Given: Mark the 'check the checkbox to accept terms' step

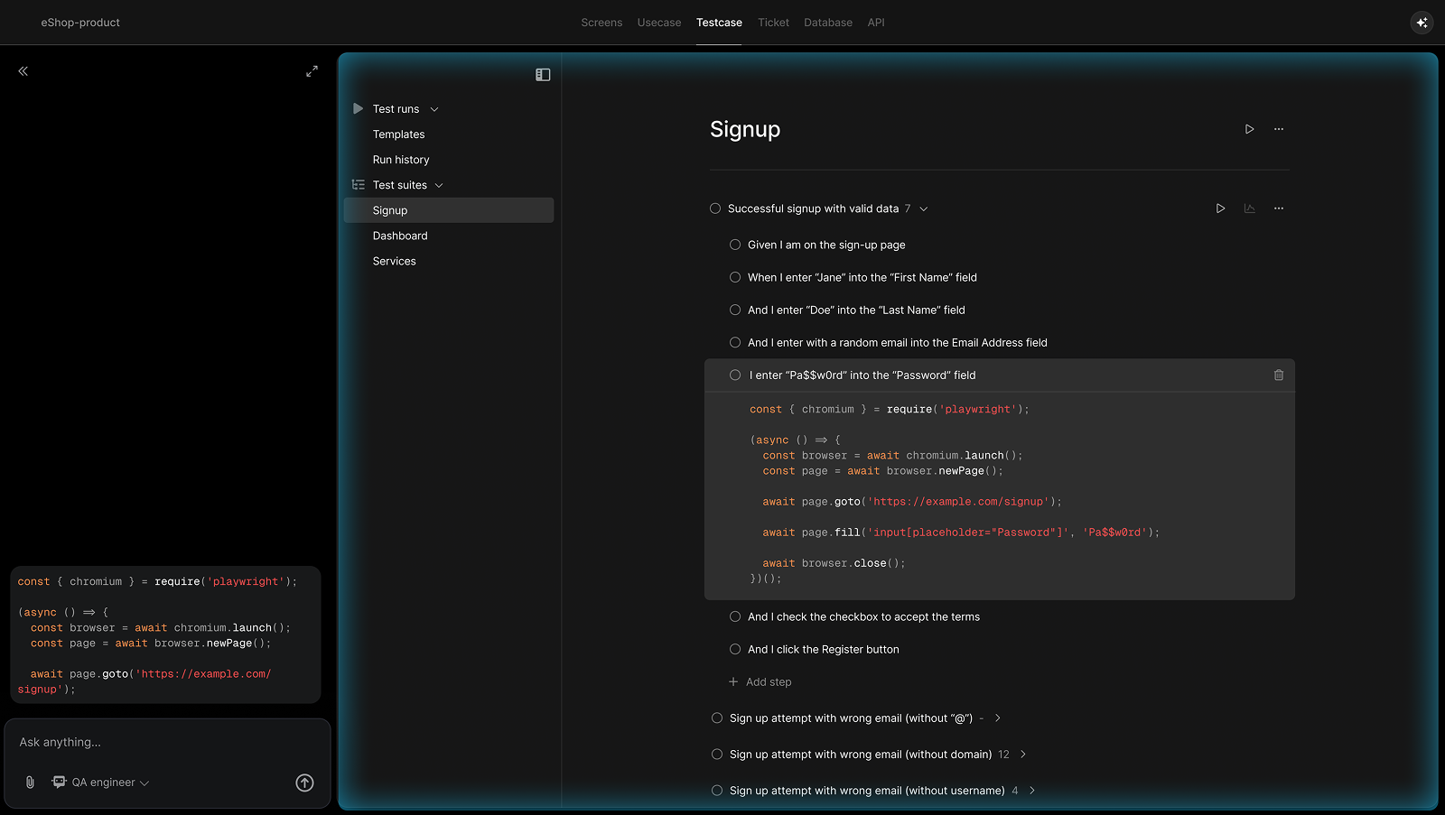Looking at the screenshot, I should [x=735, y=616].
